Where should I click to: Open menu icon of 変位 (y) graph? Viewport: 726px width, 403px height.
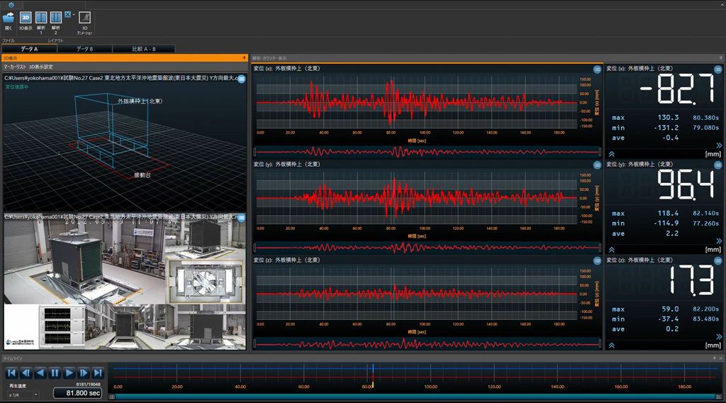click(x=597, y=165)
